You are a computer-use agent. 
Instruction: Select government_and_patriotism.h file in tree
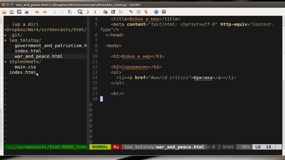51,46
